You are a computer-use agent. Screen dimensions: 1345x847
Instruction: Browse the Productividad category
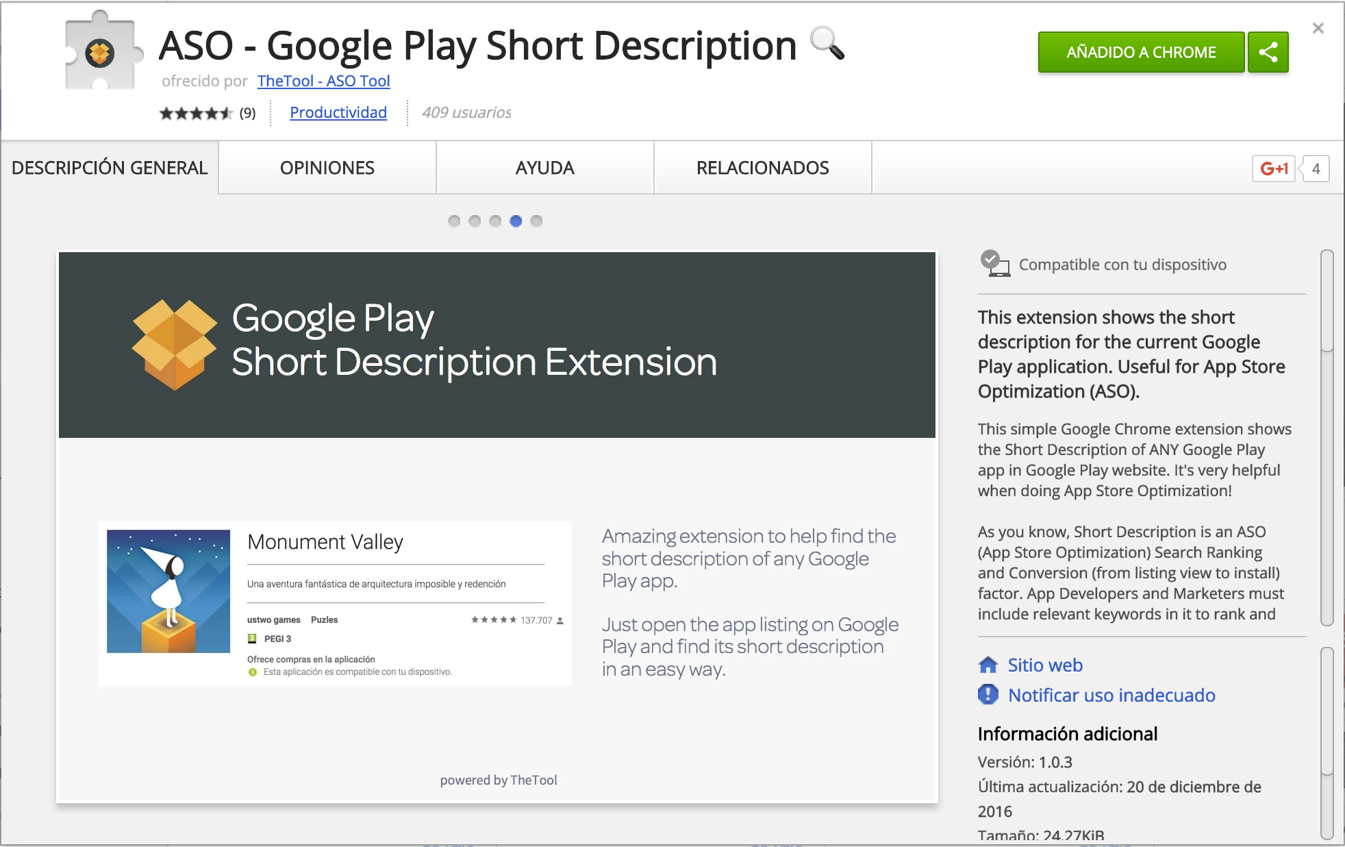[x=338, y=112]
